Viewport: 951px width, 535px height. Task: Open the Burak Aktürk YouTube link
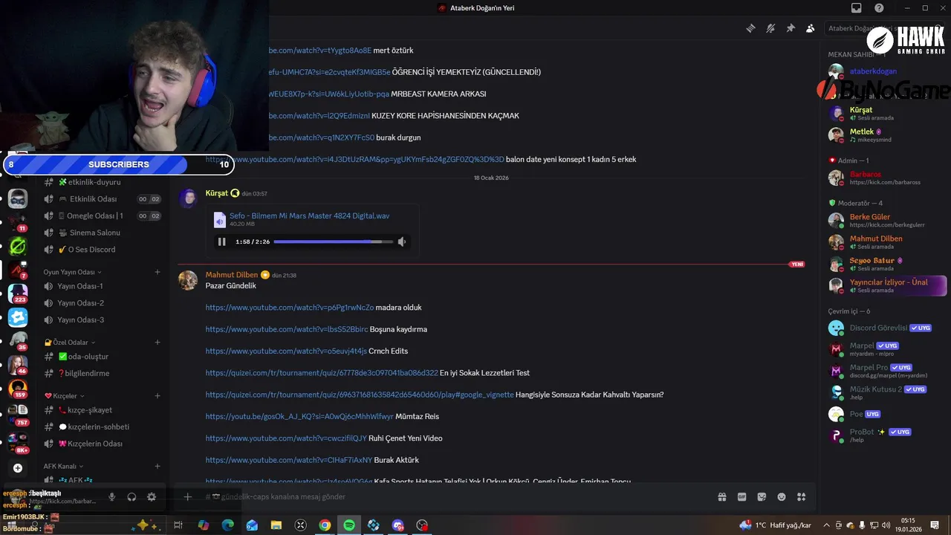coord(289,460)
